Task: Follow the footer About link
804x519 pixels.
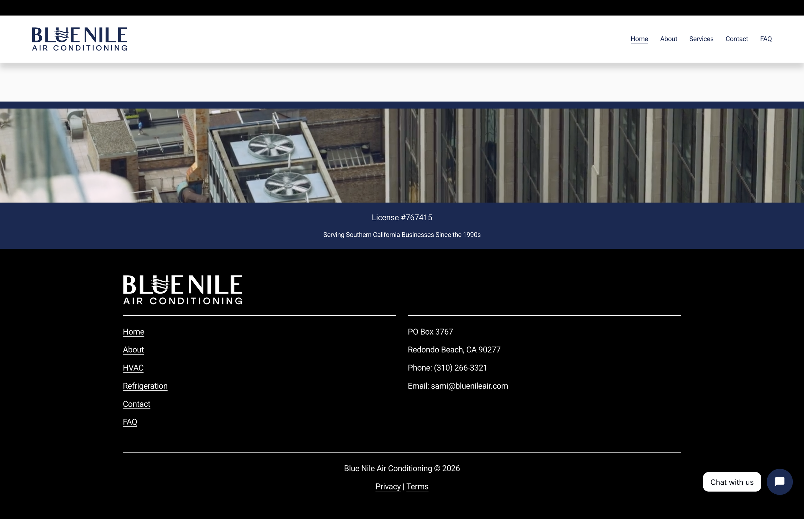Action: coord(133,350)
